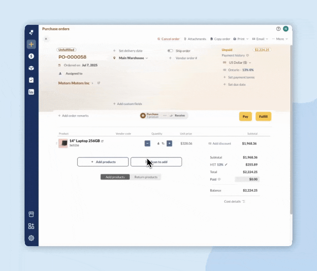Click Copy order
The height and width of the screenshot is (271, 317).
coord(220,39)
